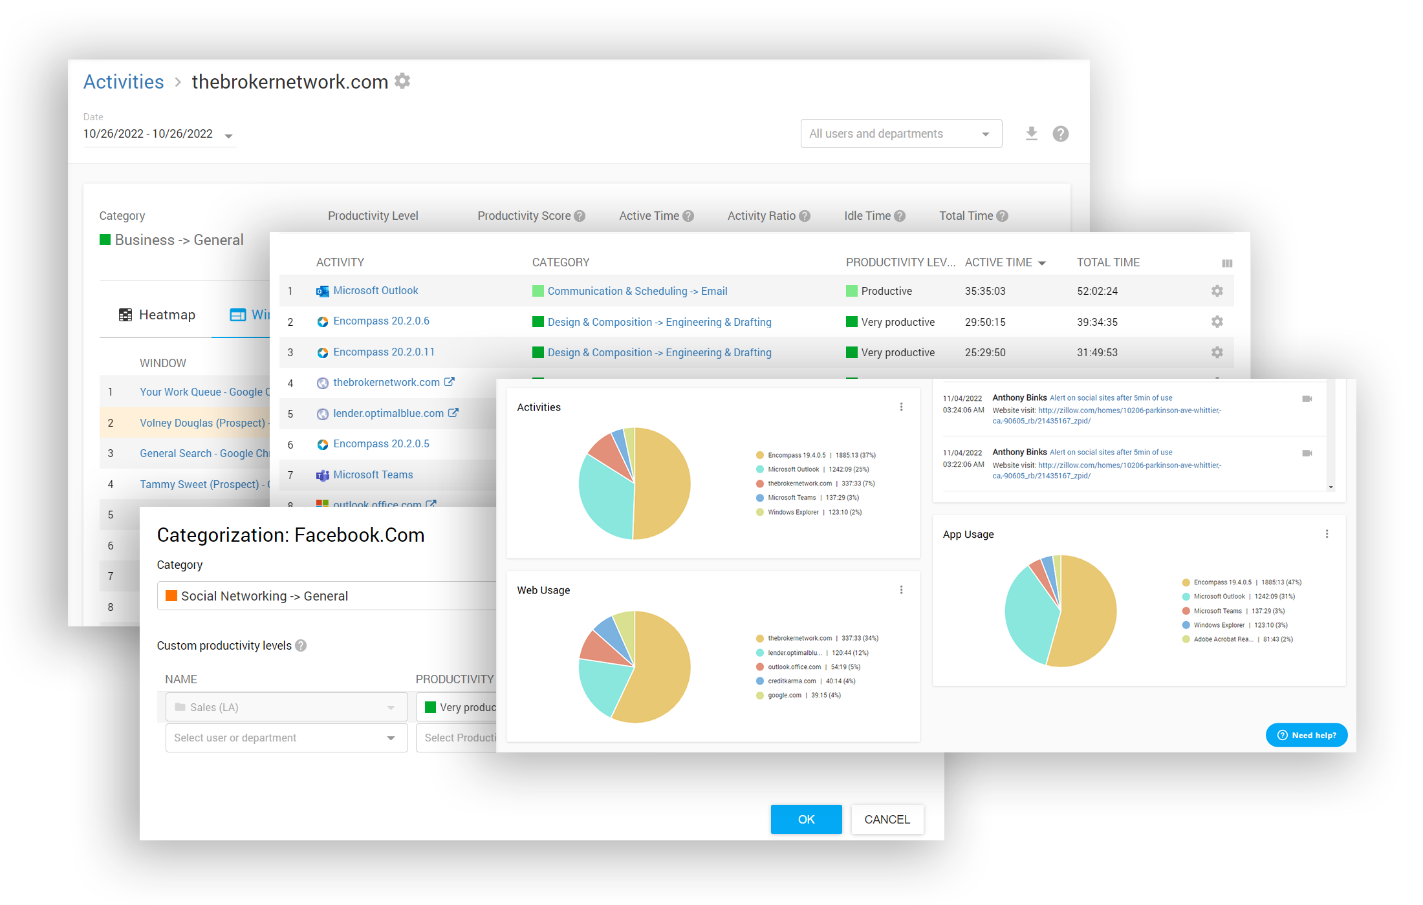This screenshot has width=1423, height=905.
Task: Click the download export icon
Action: point(1031,134)
